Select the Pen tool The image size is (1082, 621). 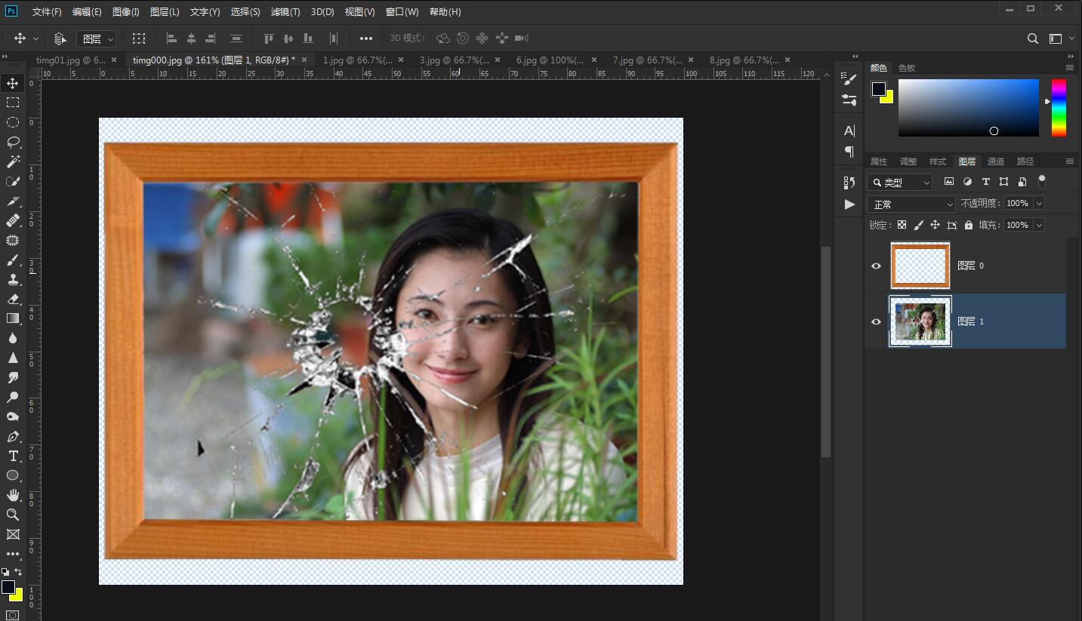(13, 436)
